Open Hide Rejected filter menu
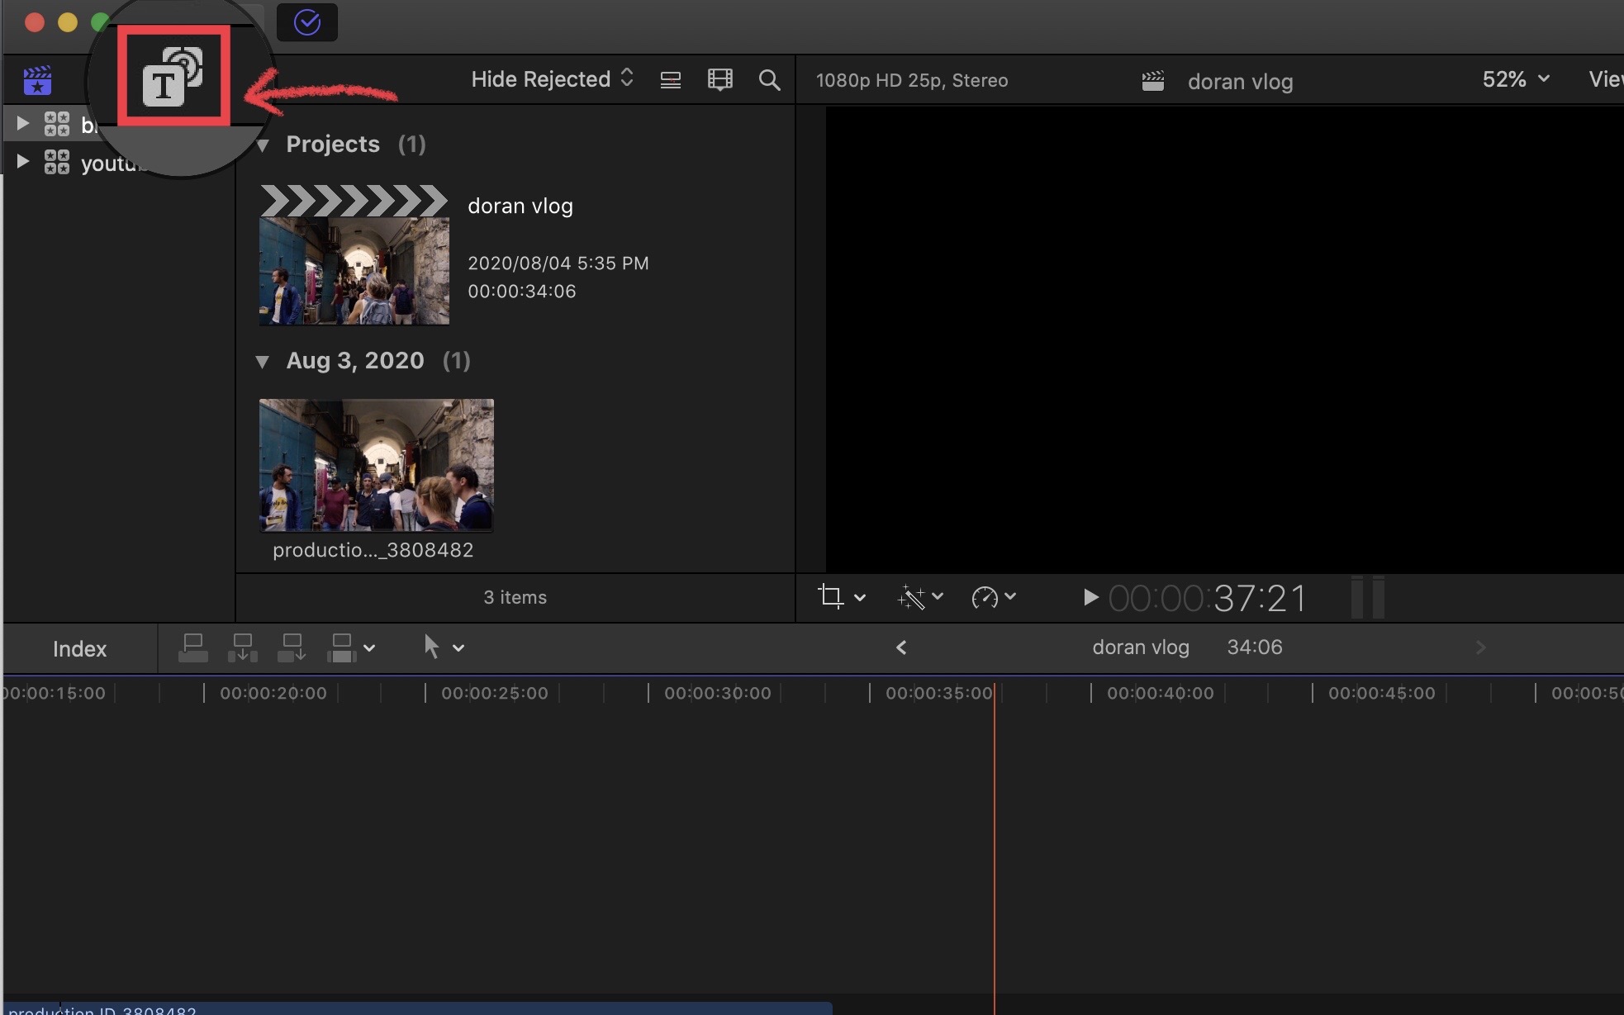This screenshot has height=1015, width=1624. 552,79
